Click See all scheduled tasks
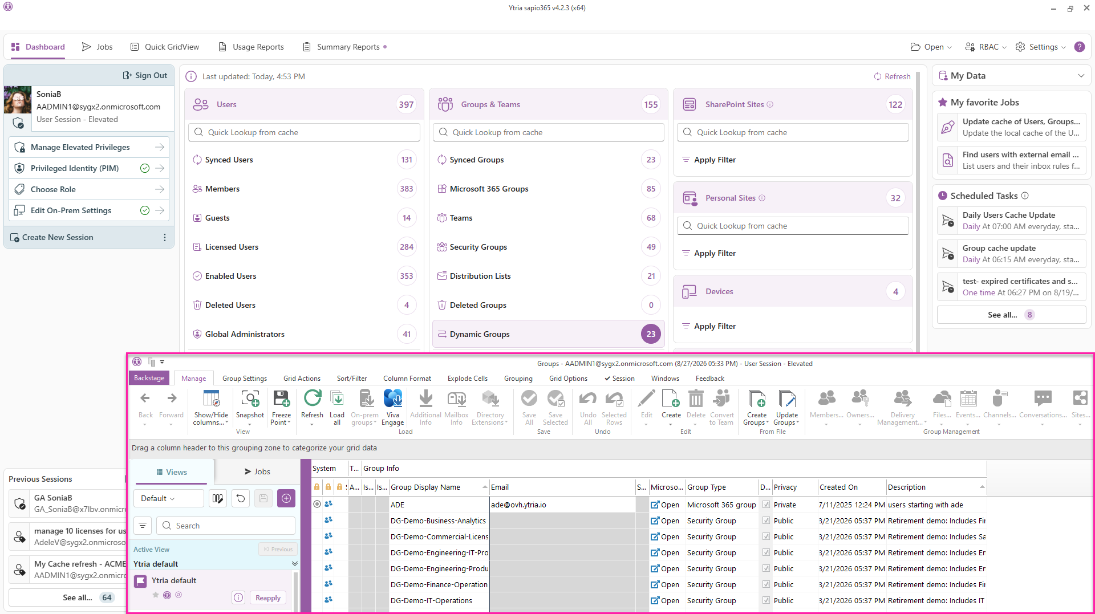The height and width of the screenshot is (614, 1095). [1011, 315]
